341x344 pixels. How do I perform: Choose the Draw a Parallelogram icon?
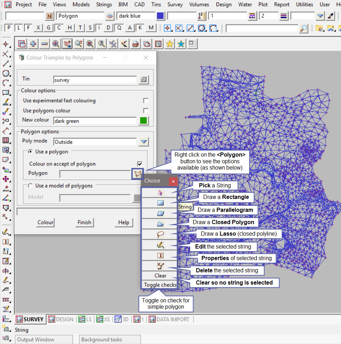coord(160,213)
